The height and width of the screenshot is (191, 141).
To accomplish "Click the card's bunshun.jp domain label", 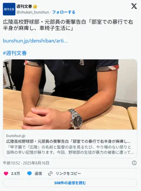I will (x=16, y=136).
